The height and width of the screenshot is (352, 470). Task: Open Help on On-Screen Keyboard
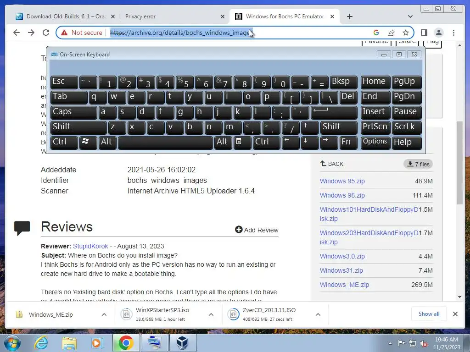[407, 142]
